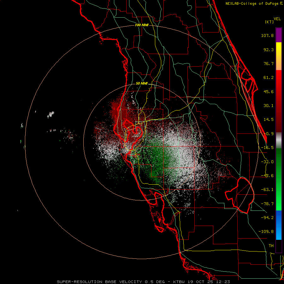Click the [KT] units label

tap(269, 22)
